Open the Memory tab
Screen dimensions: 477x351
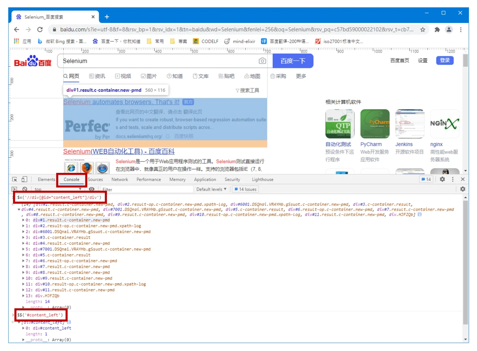177,179
